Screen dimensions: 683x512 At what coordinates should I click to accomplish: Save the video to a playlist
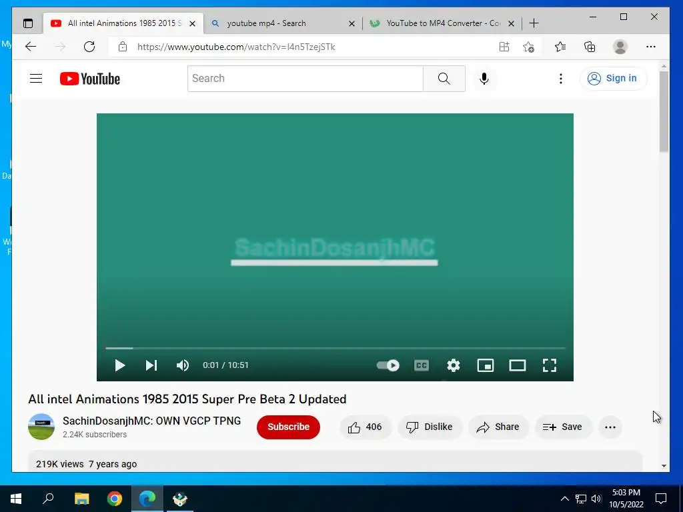(563, 427)
